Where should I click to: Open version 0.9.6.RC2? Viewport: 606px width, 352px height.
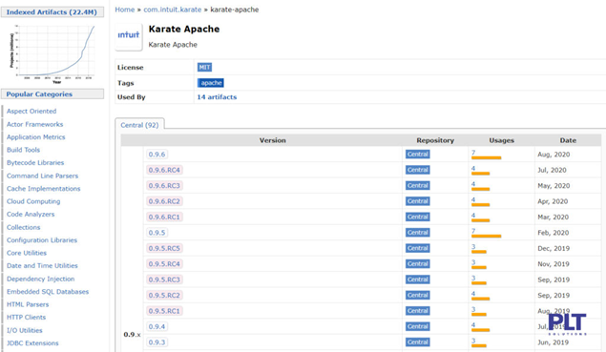pyautogui.click(x=164, y=201)
